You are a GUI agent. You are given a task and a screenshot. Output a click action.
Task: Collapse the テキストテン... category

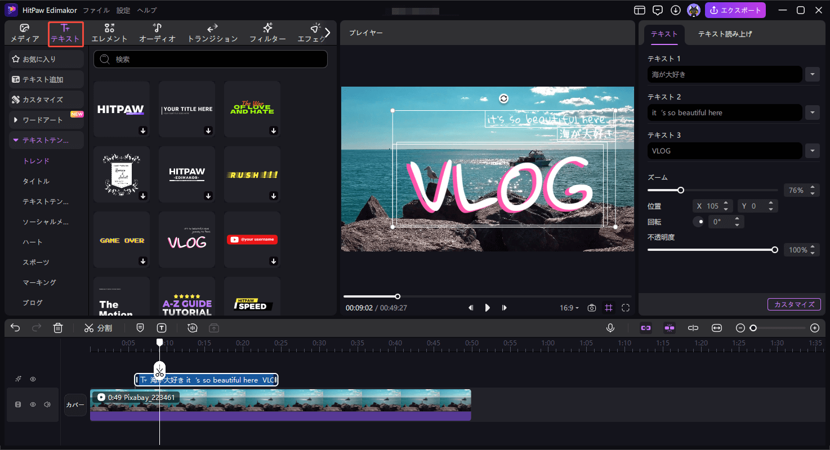coord(46,140)
